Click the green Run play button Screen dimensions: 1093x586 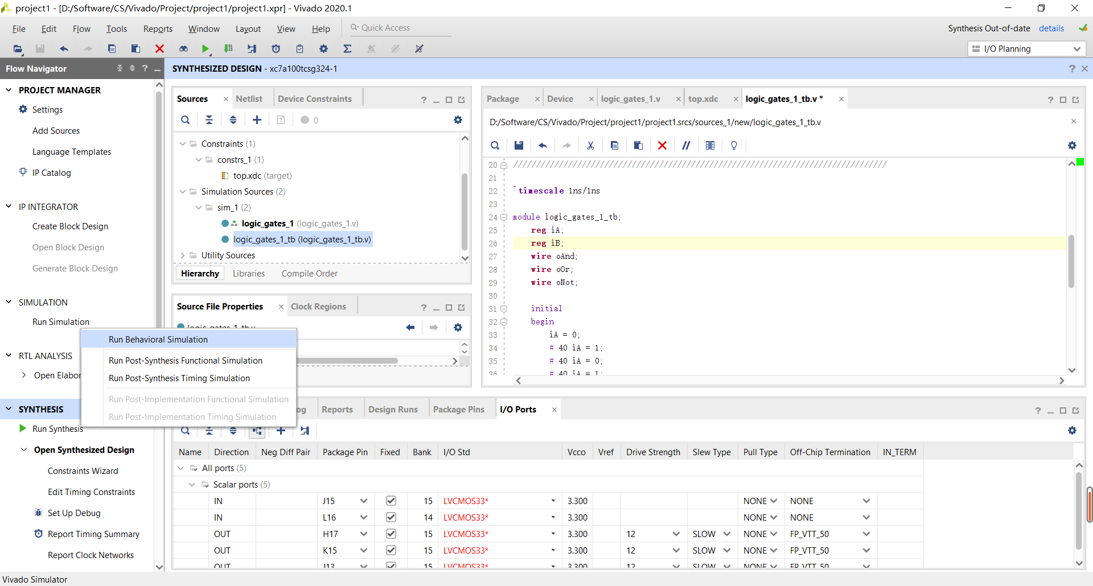tap(206, 49)
